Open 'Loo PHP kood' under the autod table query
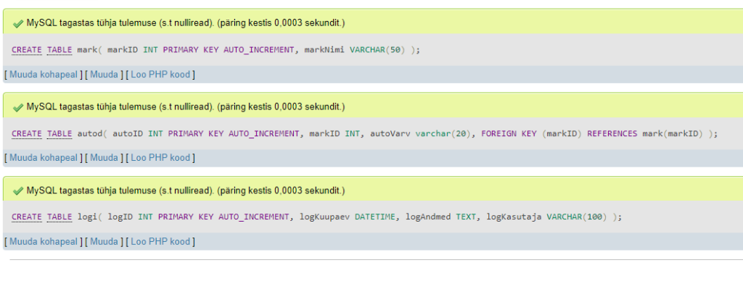This screenshot has width=743, height=281. click(x=160, y=158)
